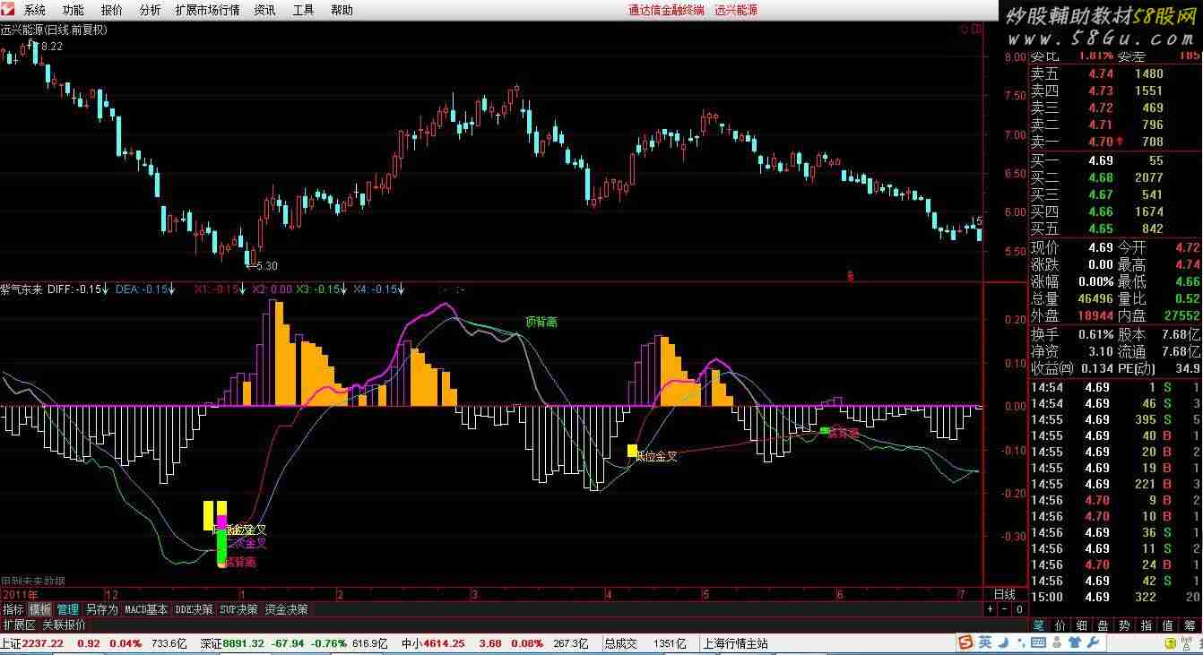This screenshot has width=1203, height=655.
Task: Open the 分析 menu dropdown
Action: point(151,10)
